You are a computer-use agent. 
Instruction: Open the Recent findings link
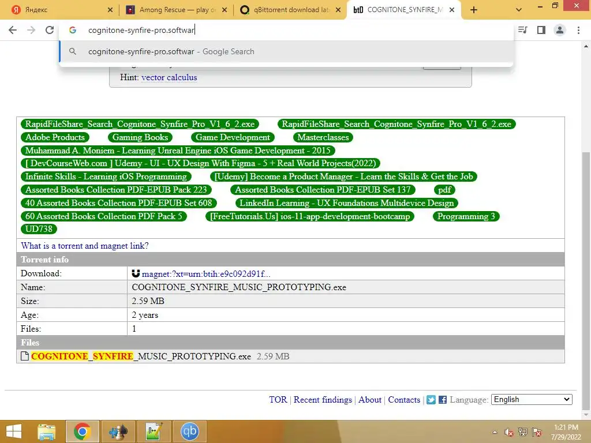click(x=323, y=400)
